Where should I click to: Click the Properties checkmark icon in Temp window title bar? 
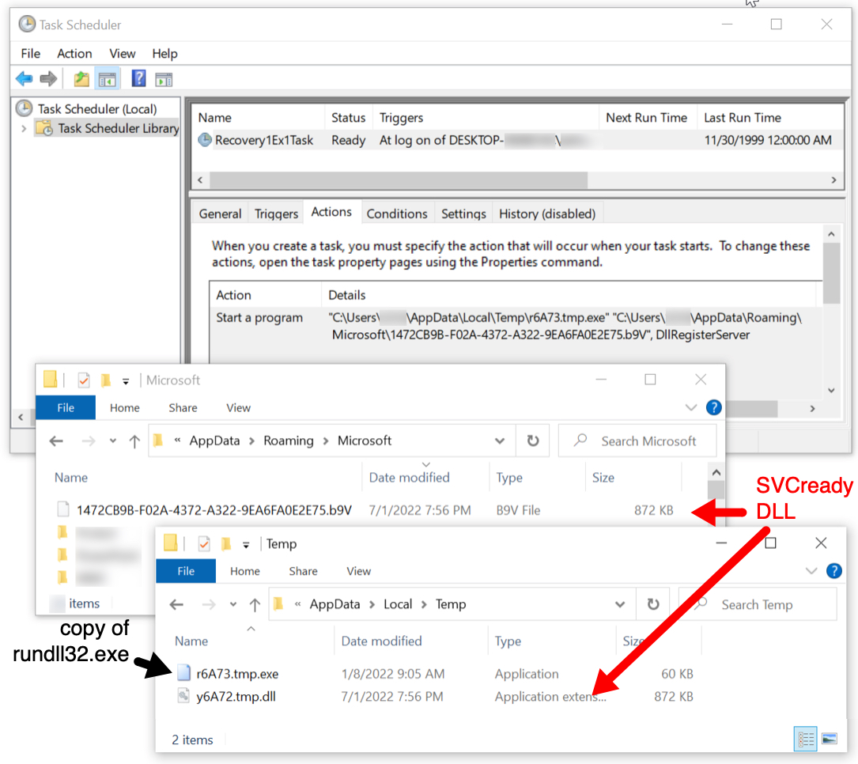(x=204, y=543)
